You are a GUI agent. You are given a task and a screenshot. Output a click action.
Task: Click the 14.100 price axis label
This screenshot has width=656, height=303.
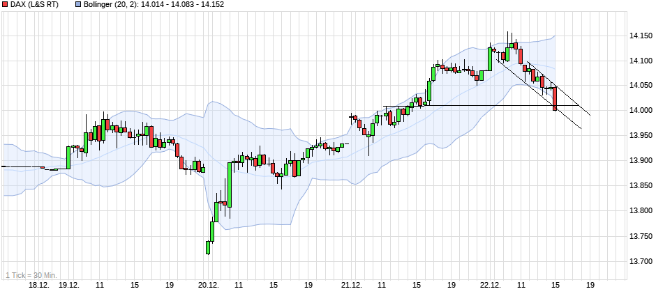coord(641,61)
